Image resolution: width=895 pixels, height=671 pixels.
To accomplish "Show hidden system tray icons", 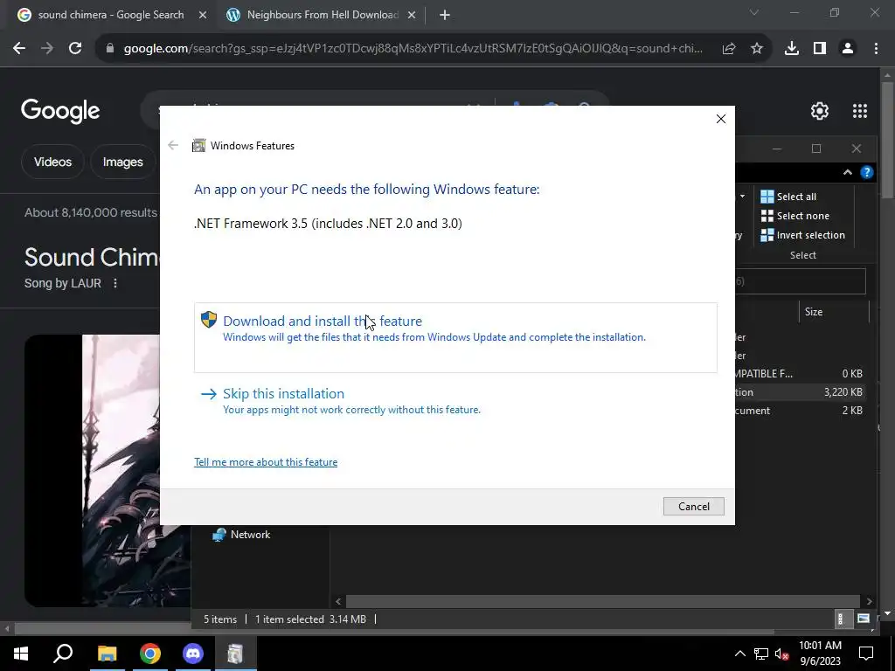I will click(739, 654).
